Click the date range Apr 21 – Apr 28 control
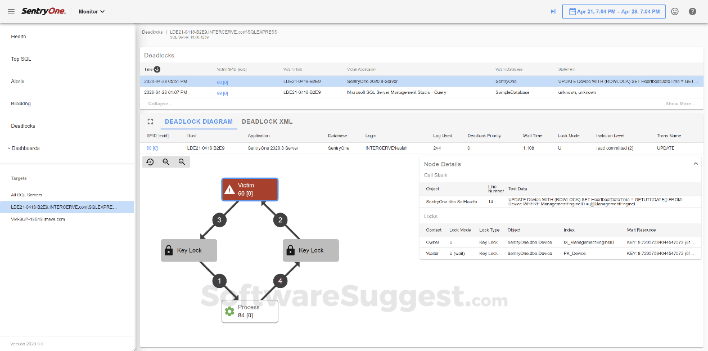Viewport: 708px width, 351px height. pos(614,11)
